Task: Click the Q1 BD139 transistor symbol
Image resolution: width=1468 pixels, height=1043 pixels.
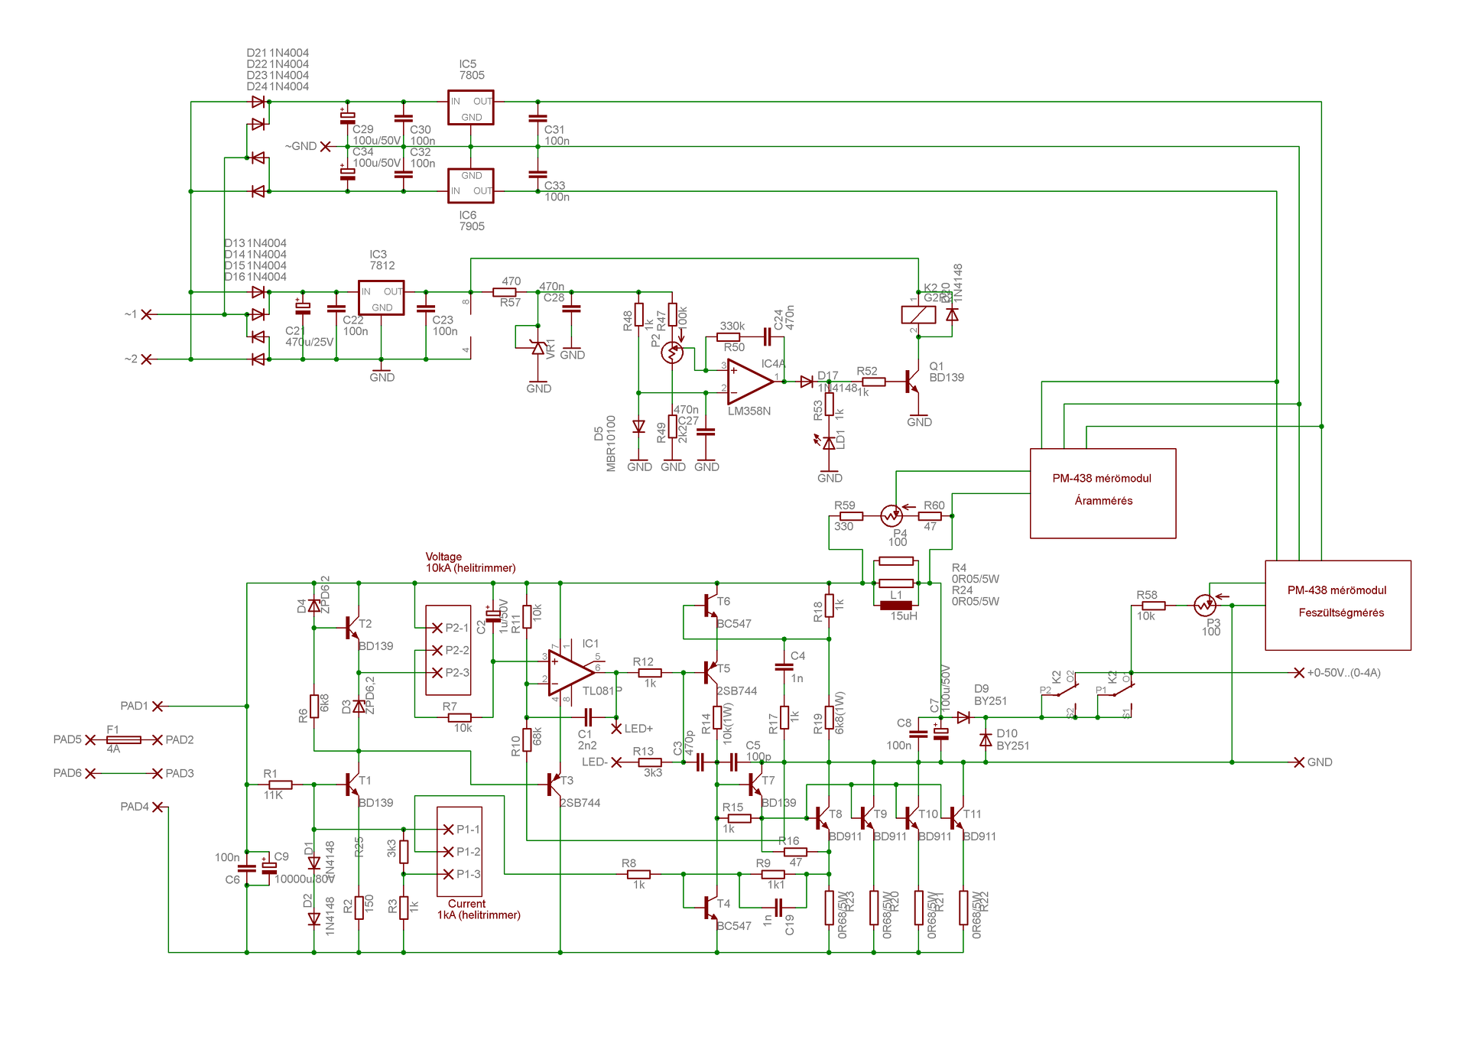Action: pos(911,381)
